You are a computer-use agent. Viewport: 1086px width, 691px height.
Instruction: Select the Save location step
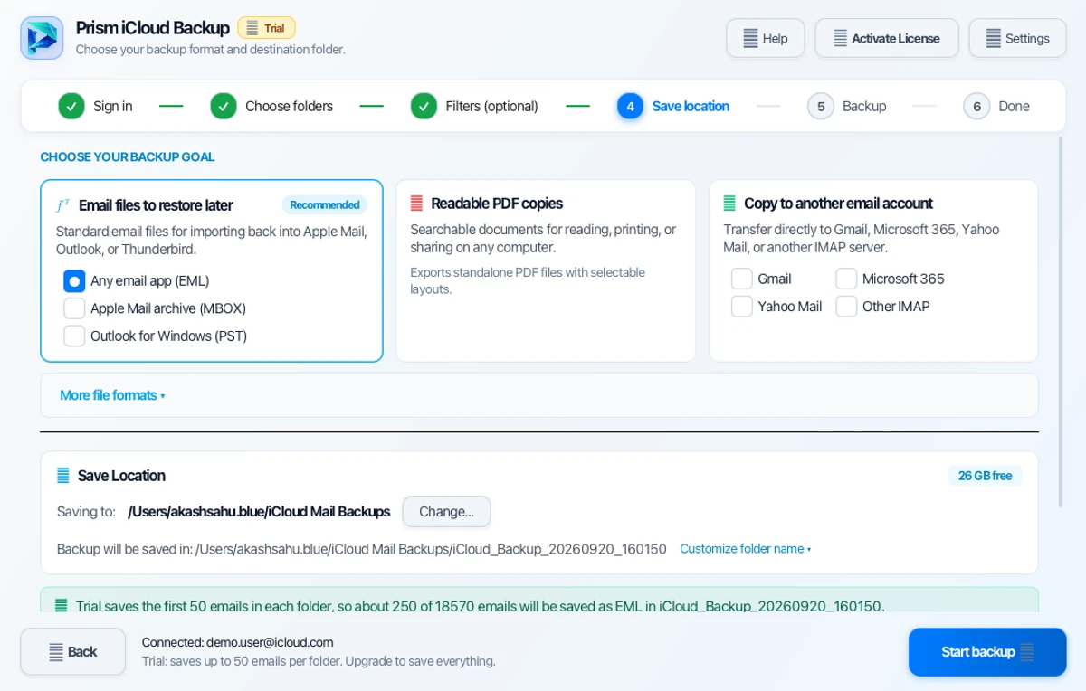[673, 106]
